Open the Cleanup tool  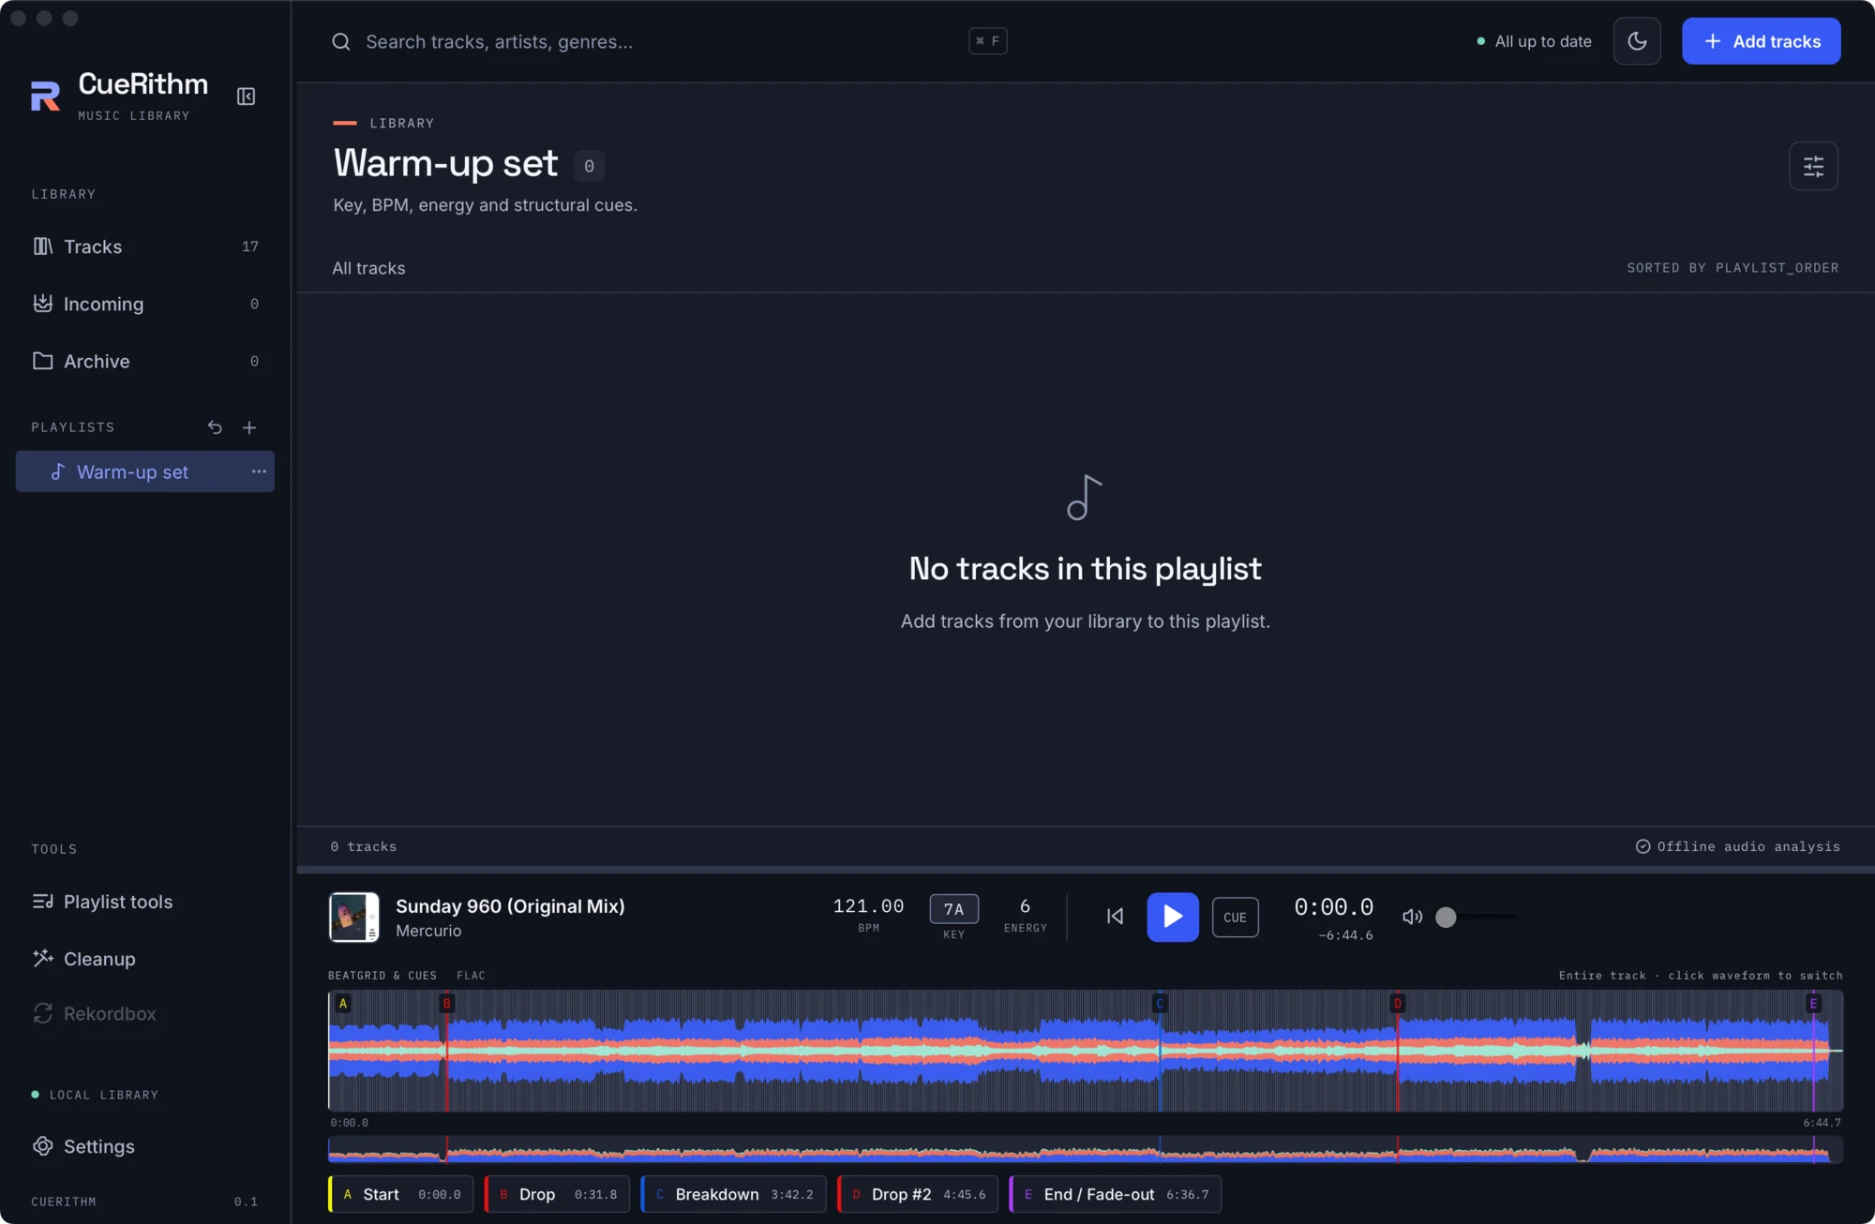[145, 959]
